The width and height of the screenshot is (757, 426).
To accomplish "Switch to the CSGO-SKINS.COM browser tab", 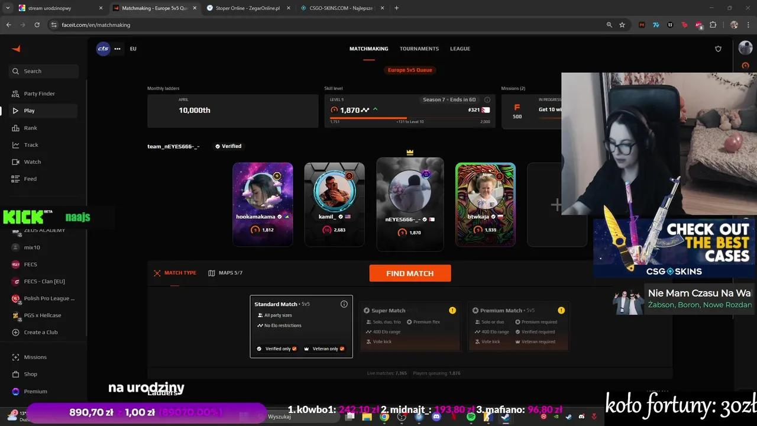I will pos(342,8).
